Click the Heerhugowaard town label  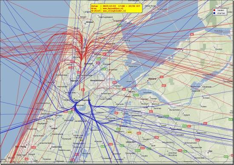(x=106, y=17)
